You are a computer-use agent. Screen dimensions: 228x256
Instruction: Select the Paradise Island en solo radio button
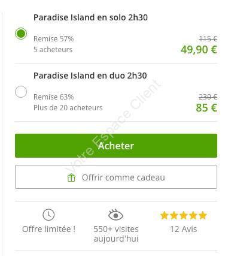[21, 34]
